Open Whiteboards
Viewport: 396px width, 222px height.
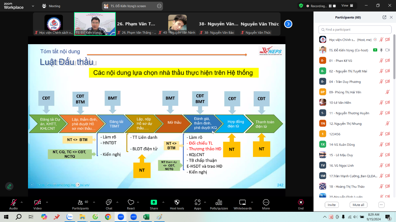click(x=242, y=203)
